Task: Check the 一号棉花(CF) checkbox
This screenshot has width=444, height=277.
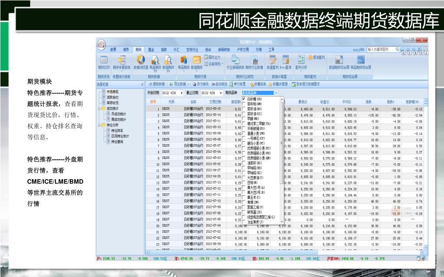Action: (244, 138)
